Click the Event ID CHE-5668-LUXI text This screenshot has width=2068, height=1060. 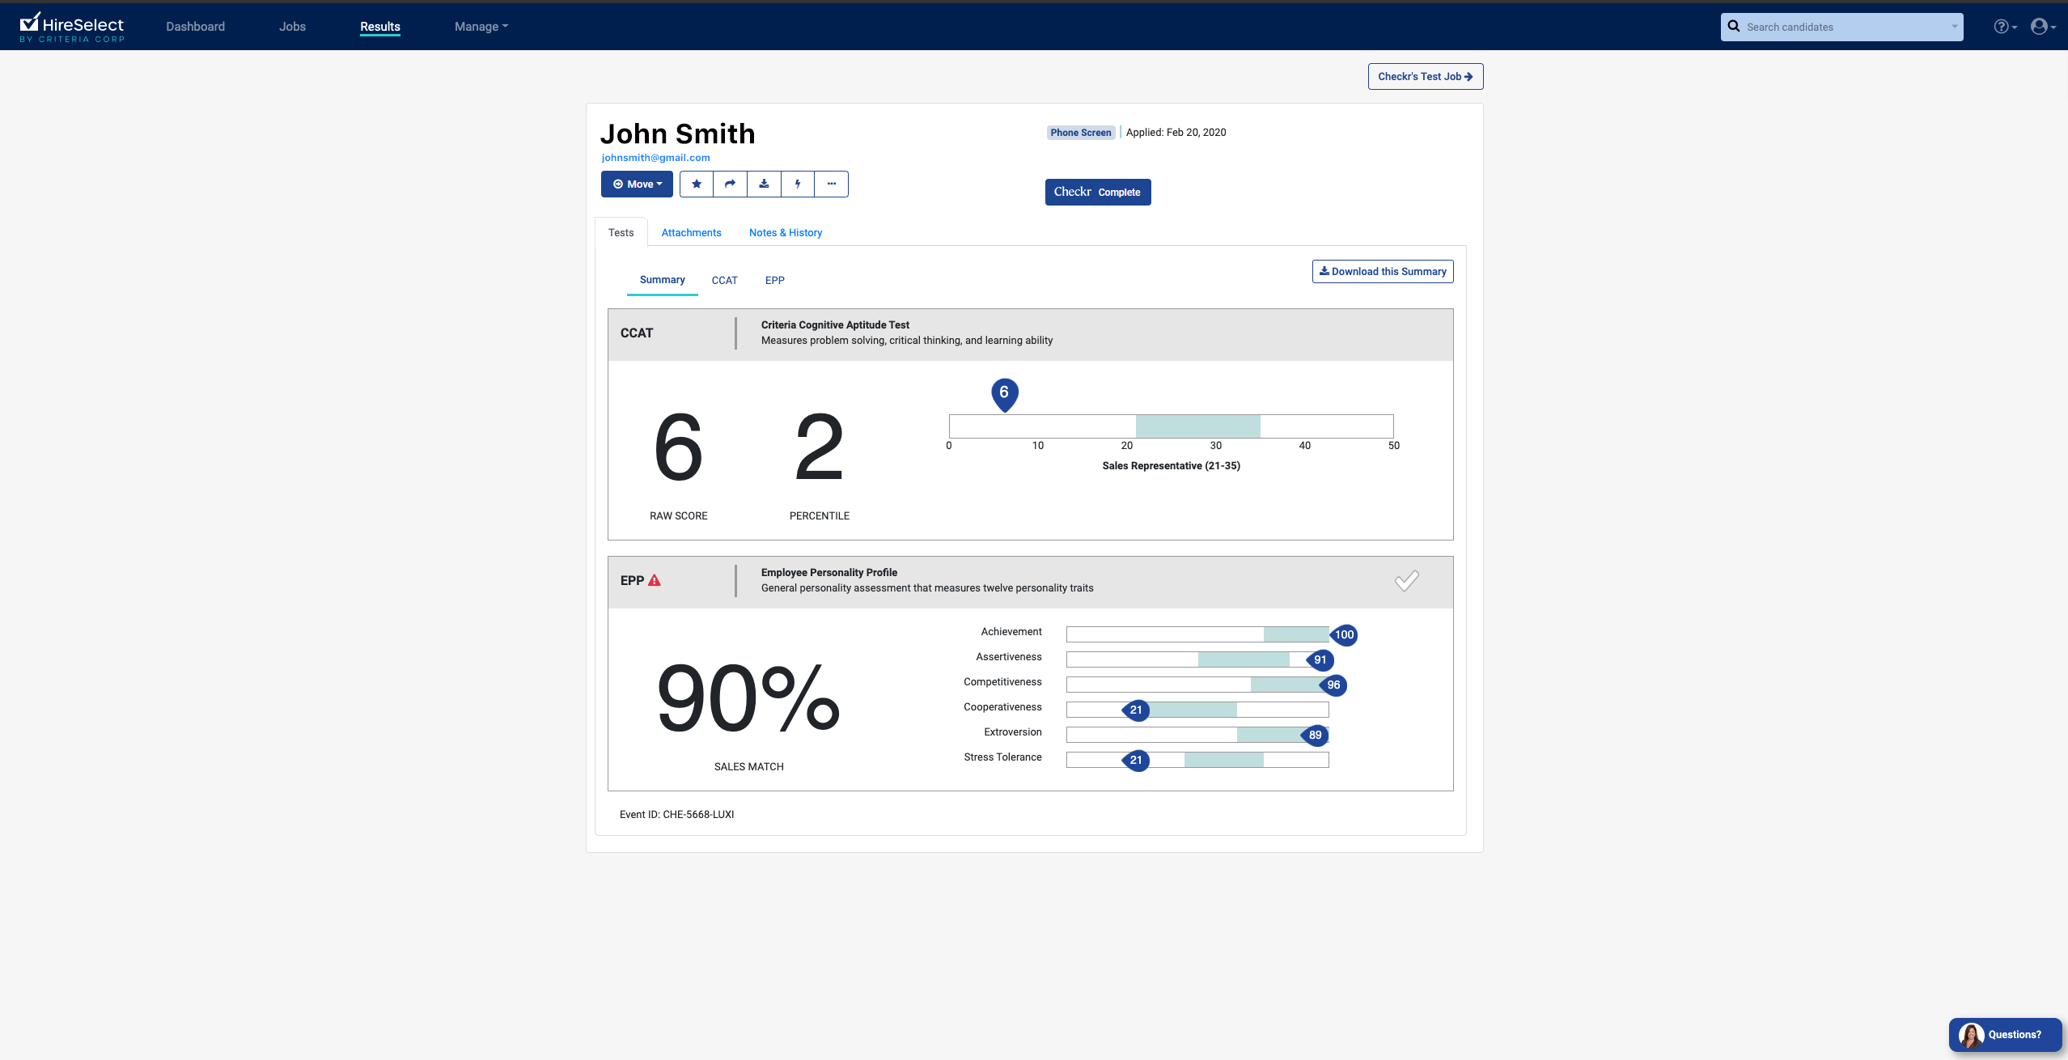676,815
